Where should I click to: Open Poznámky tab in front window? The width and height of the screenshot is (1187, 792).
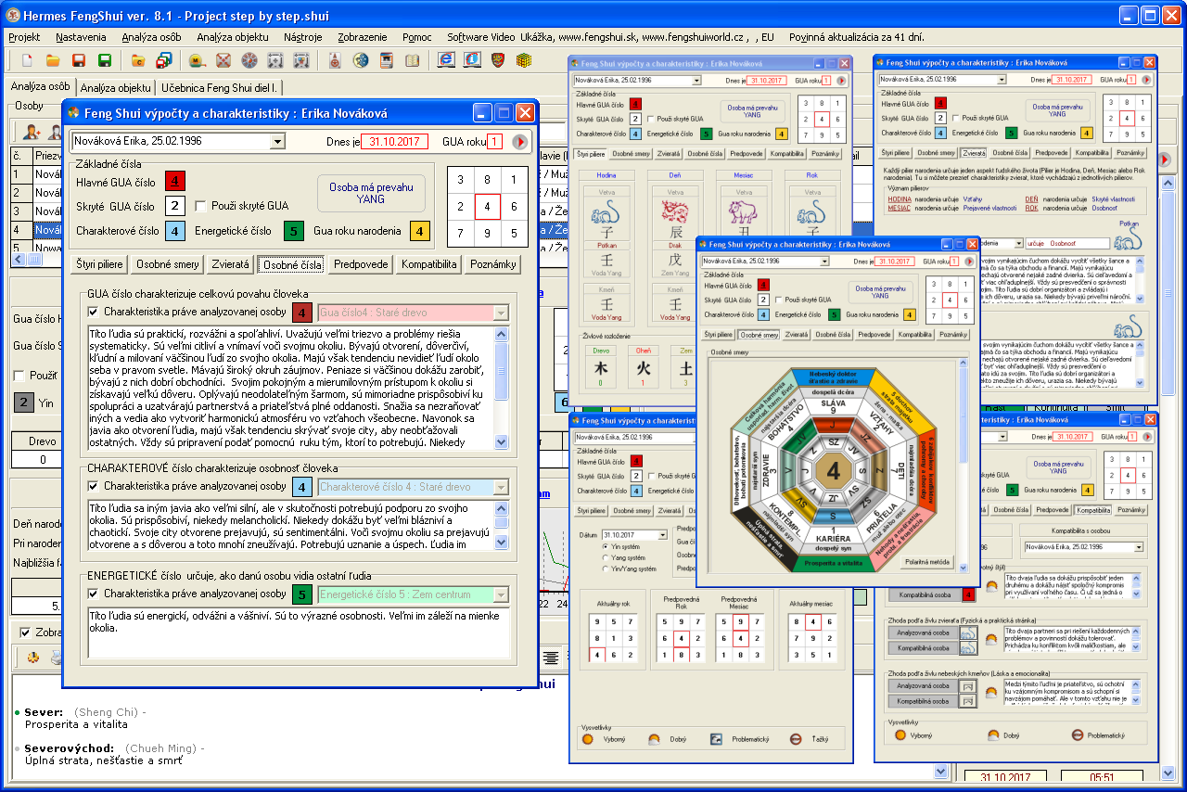(493, 264)
